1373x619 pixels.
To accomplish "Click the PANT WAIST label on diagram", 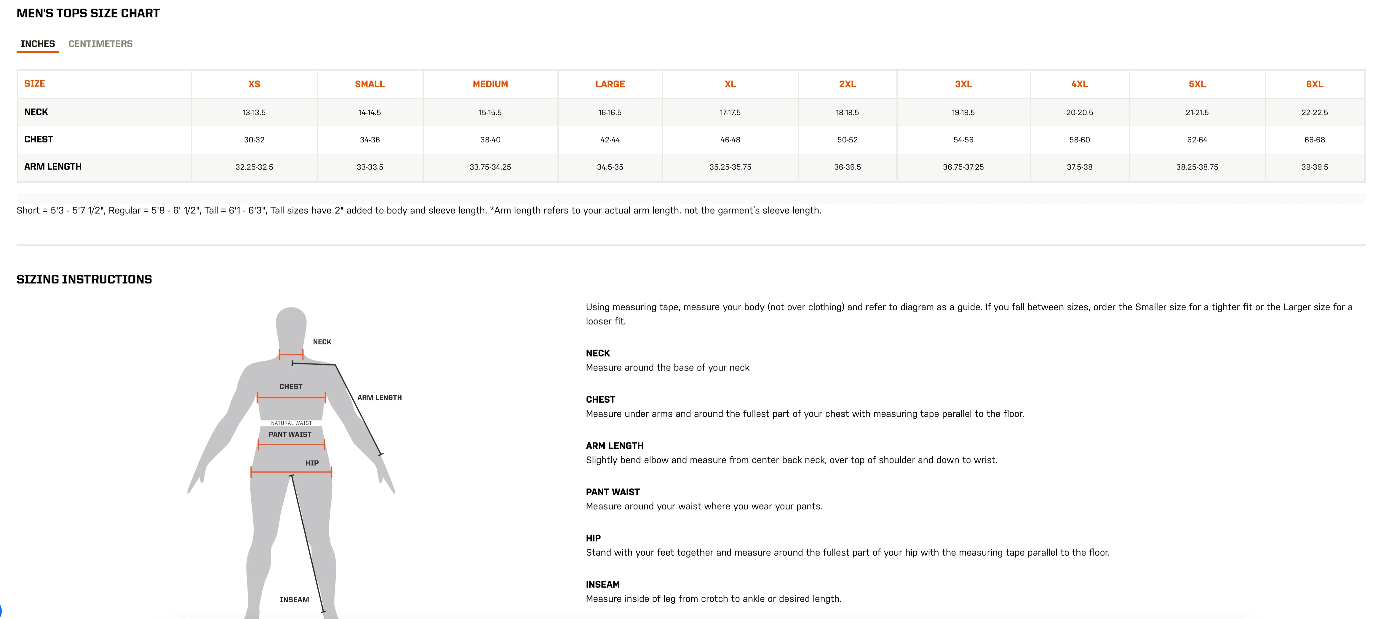I will click(x=290, y=435).
